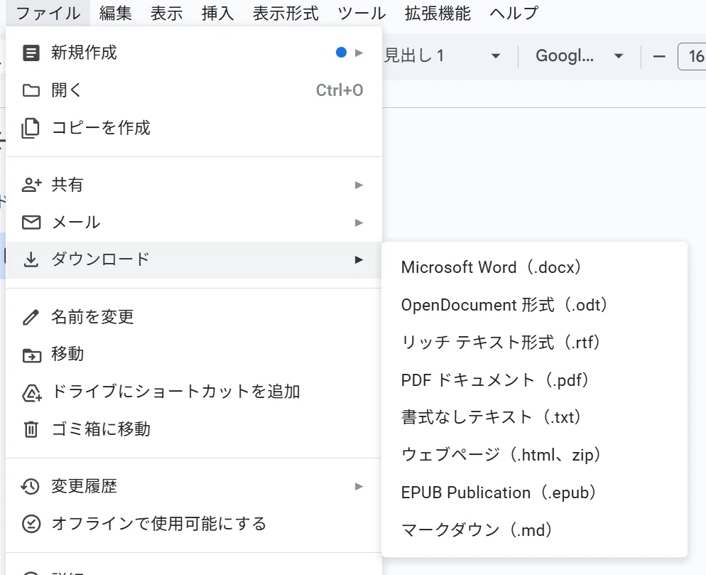Open the 挿入 menu
Viewport: 706px width, 575px height.
(217, 13)
